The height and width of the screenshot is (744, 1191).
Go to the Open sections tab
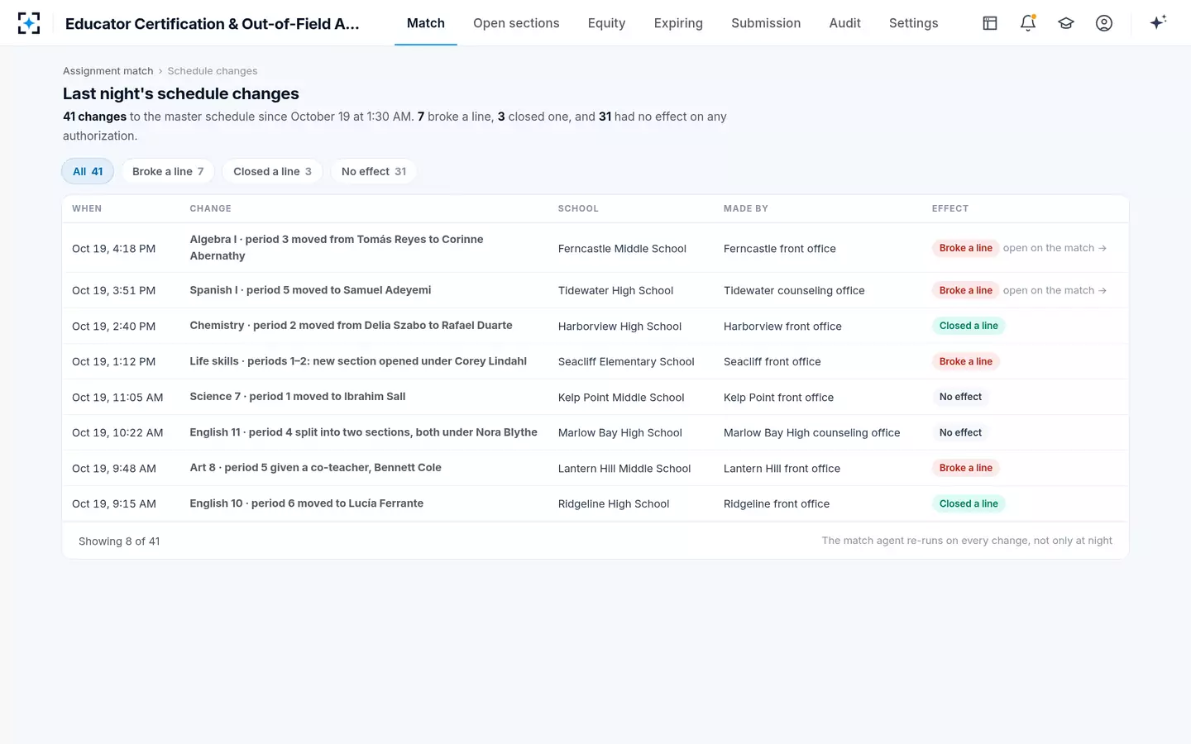[516, 23]
